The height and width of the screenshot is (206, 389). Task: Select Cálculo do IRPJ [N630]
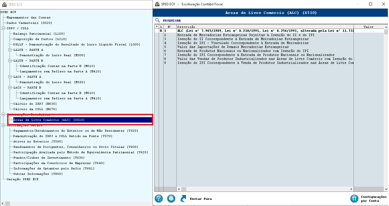click(x=35, y=104)
